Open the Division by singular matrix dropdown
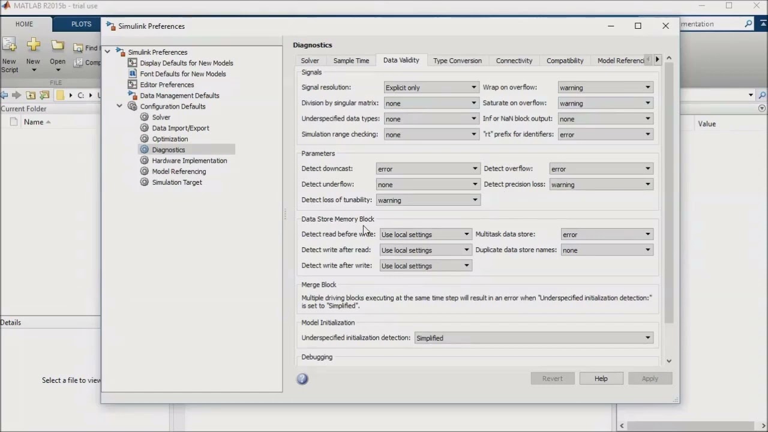The width and height of the screenshot is (768, 432). click(x=431, y=103)
